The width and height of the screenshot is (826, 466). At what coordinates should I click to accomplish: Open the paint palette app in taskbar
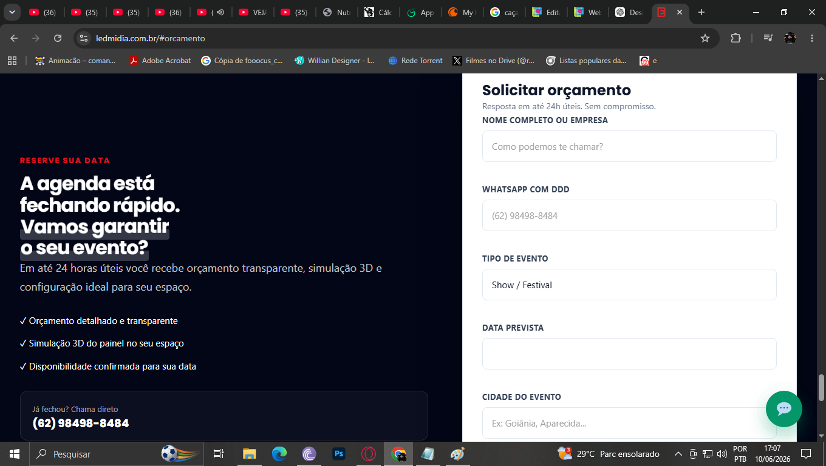point(457,454)
